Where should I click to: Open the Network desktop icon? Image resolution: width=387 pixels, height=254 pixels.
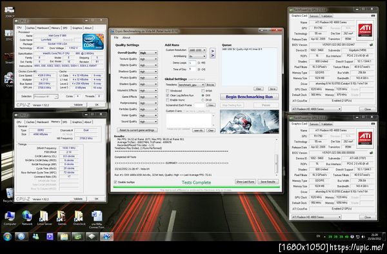click(27, 218)
